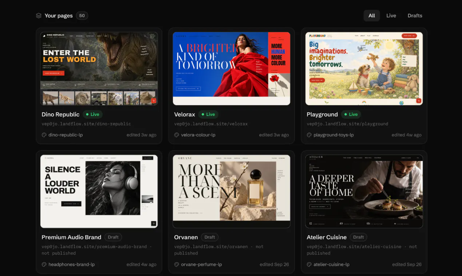Viewport: 462px width, 276px height.
Task: Click the atelier-cuisine-lp theme name
Action: click(x=331, y=264)
